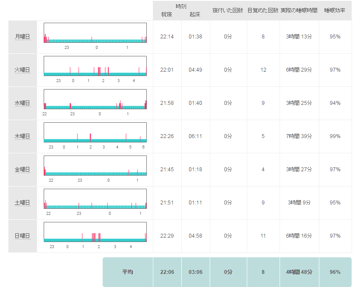Select Sunday awakenings count 11
356x287 pixels.
(263, 236)
